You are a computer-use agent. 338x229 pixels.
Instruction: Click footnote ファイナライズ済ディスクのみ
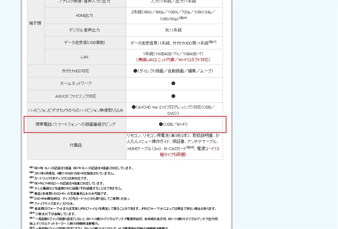[x=52, y=204]
